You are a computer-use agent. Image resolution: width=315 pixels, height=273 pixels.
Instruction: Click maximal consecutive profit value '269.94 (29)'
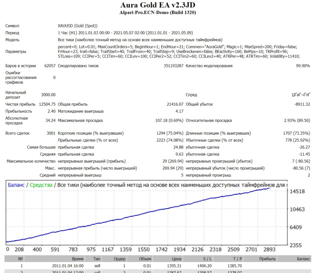(x=173, y=169)
